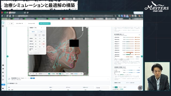This screenshot has height=96, width=171.
Task: Adjust the transparency slider in the image toolbar
Action: tap(77, 74)
